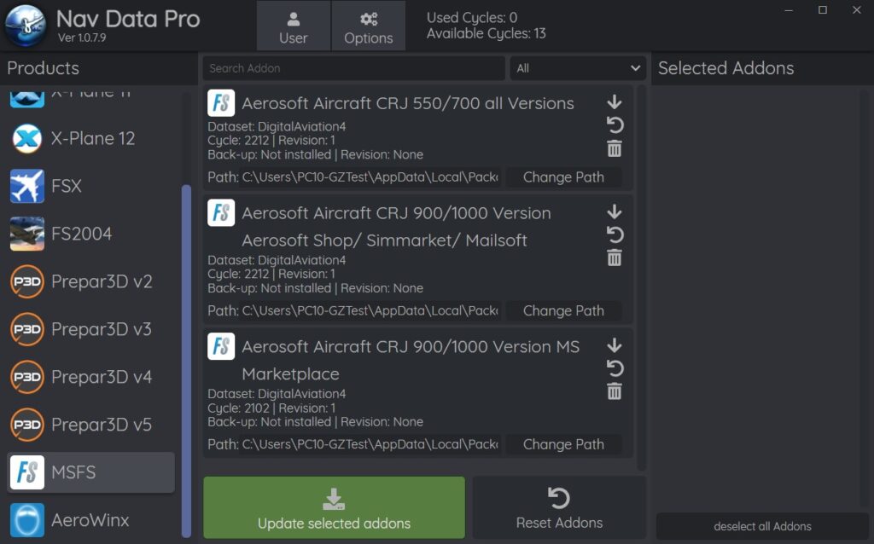Image resolution: width=874 pixels, height=544 pixels.
Task: Click the Selected Addons heading
Action: tap(725, 68)
